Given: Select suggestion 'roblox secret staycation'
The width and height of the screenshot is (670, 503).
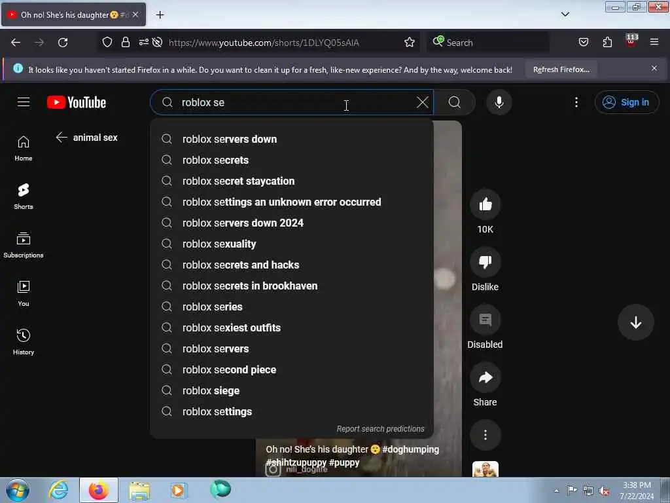Looking at the screenshot, I should [x=291, y=181].
